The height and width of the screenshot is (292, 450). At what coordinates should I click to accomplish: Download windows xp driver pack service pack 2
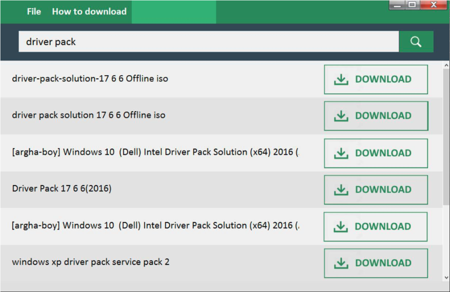click(x=376, y=263)
